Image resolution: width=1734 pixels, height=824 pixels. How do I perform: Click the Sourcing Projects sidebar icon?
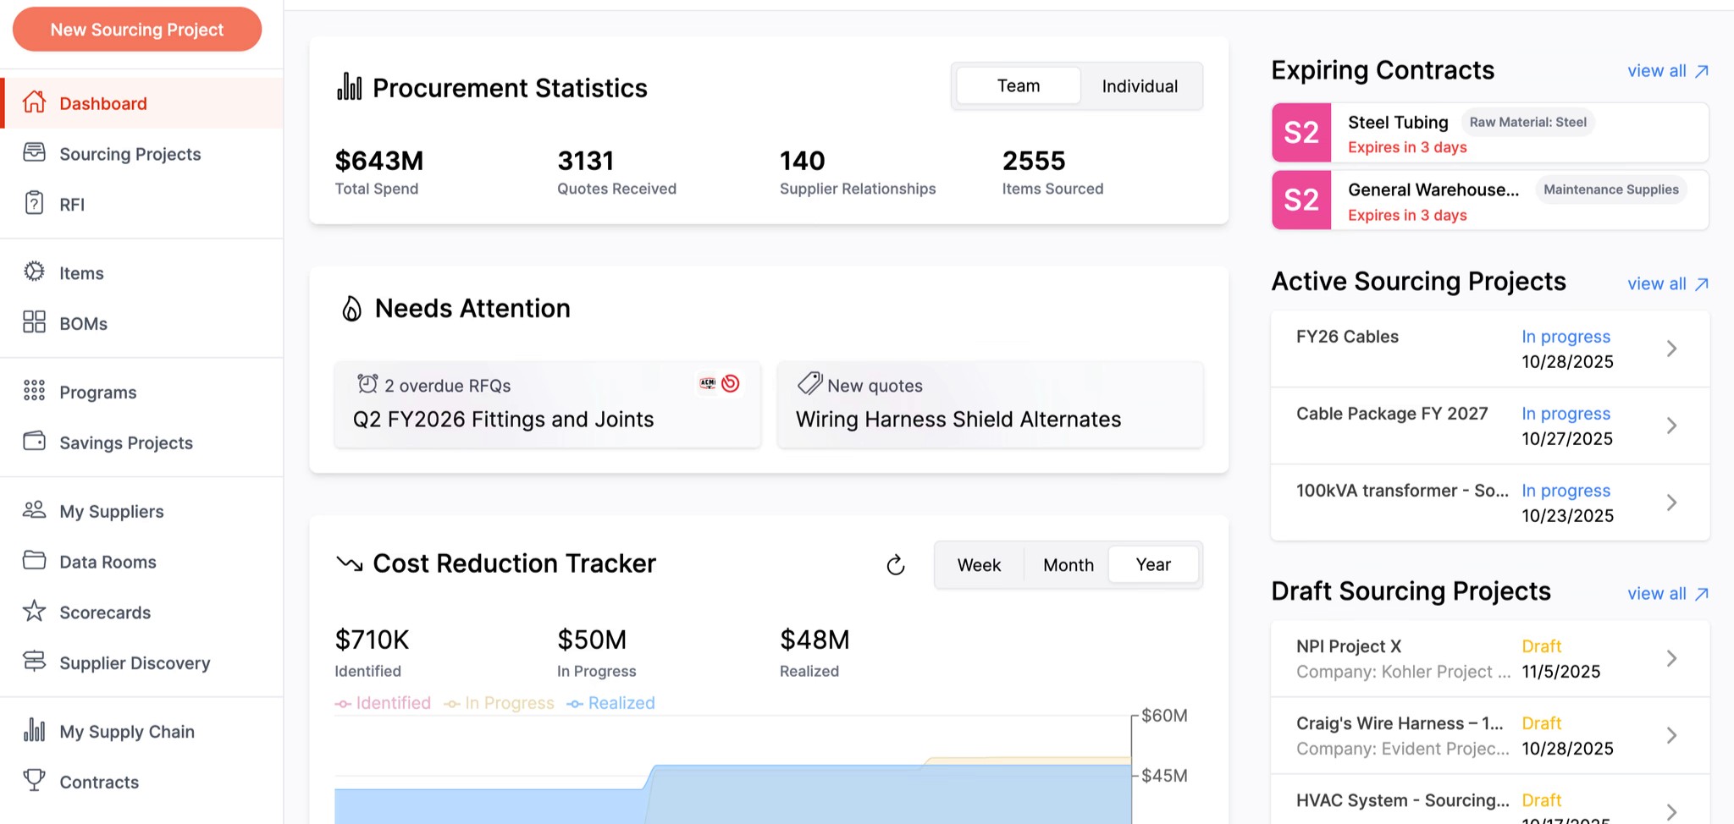(34, 152)
